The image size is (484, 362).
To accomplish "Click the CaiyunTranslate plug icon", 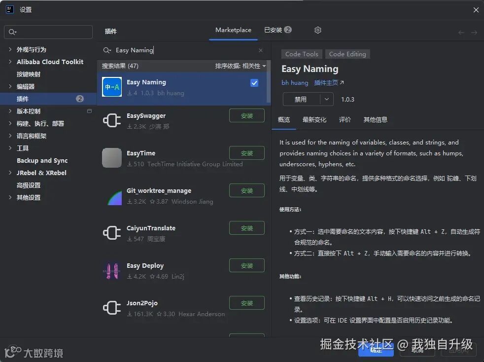I will tap(112, 233).
